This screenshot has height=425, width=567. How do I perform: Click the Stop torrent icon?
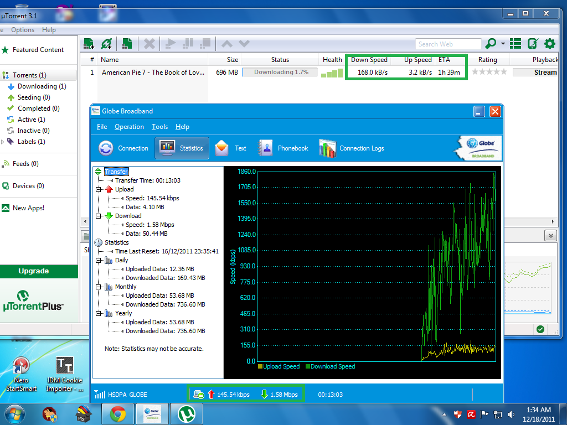(x=205, y=44)
